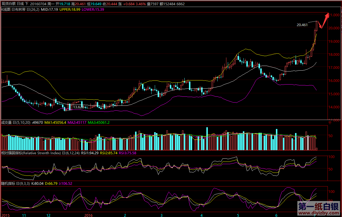Open the 日线 period selector in header
This screenshot has height=217, width=342.
click(x=20, y=4)
